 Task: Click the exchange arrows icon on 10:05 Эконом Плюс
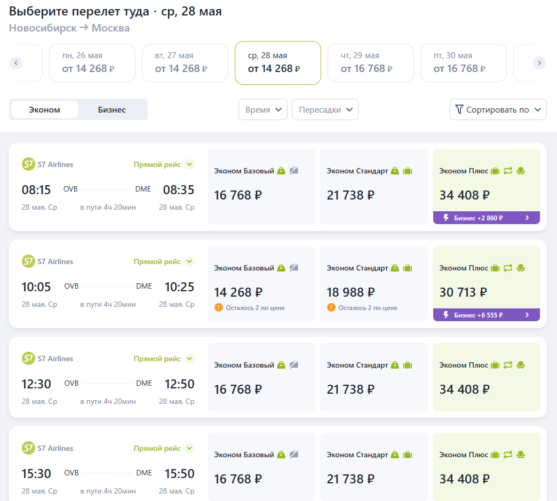[507, 268]
